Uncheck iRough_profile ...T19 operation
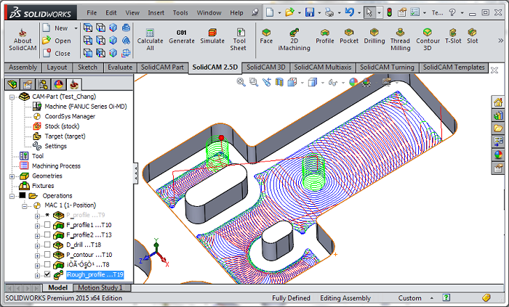509x307 pixels. (x=47, y=274)
